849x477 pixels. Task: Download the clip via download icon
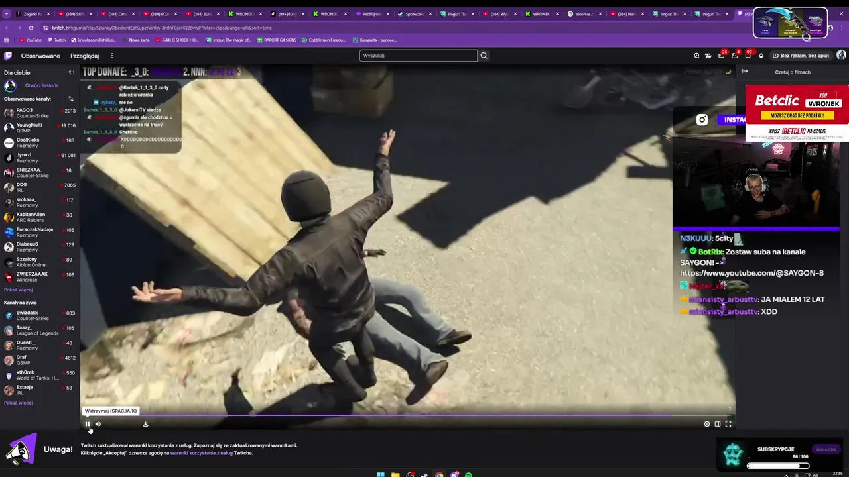145,424
